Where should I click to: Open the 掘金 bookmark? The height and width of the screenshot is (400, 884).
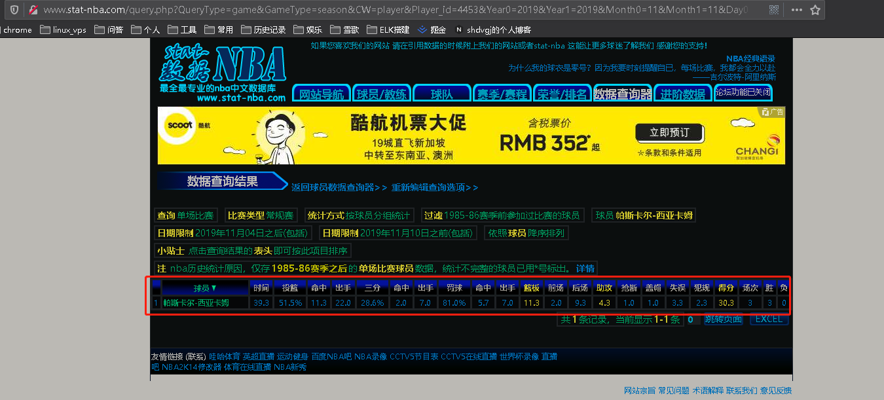click(432, 29)
